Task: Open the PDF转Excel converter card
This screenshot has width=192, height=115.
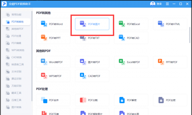Action: click(x=131, y=24)
